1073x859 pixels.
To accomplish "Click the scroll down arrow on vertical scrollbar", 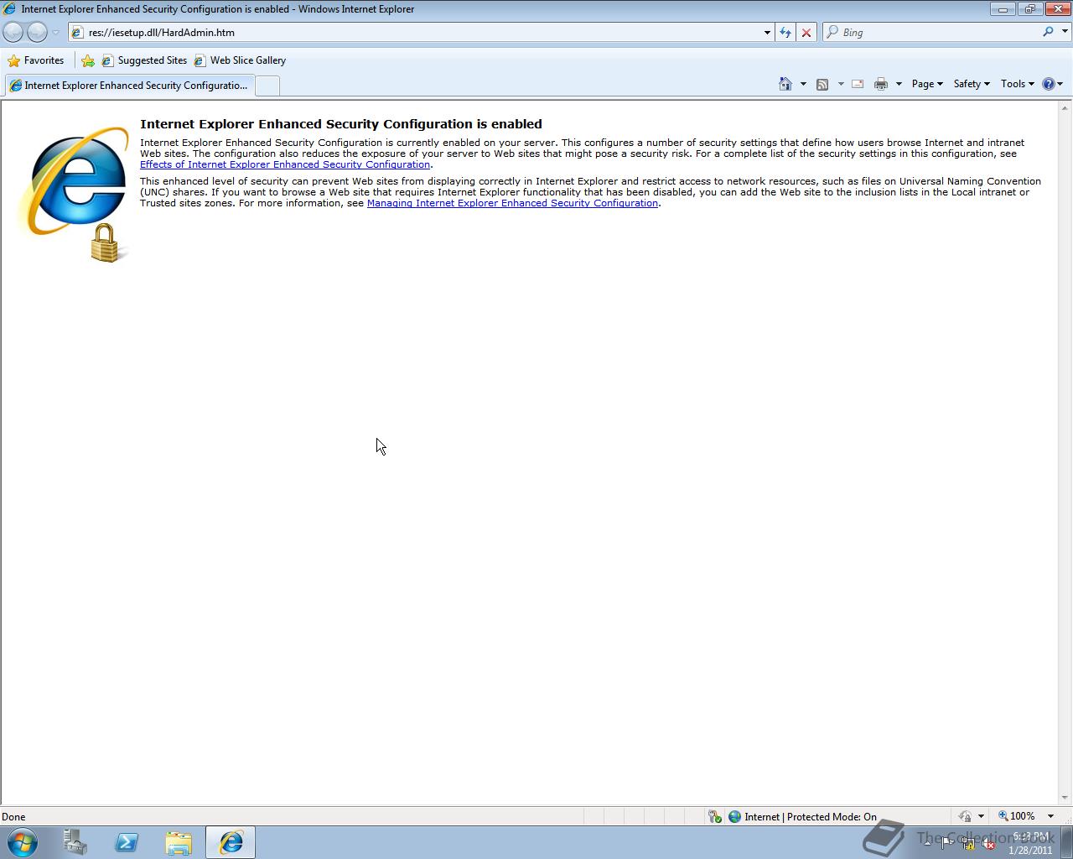I will pyautogui.click(x=1065, y=798).
